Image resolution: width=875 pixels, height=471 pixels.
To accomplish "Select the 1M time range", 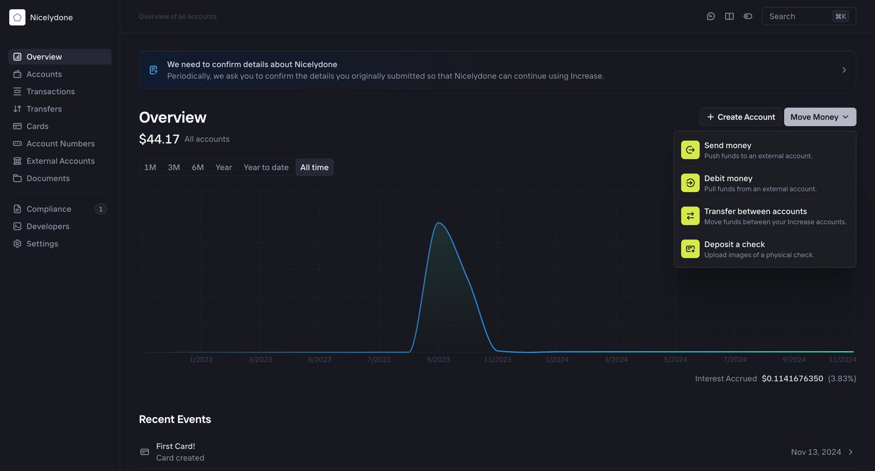I will pyautogui.click(x=150, y=167).
